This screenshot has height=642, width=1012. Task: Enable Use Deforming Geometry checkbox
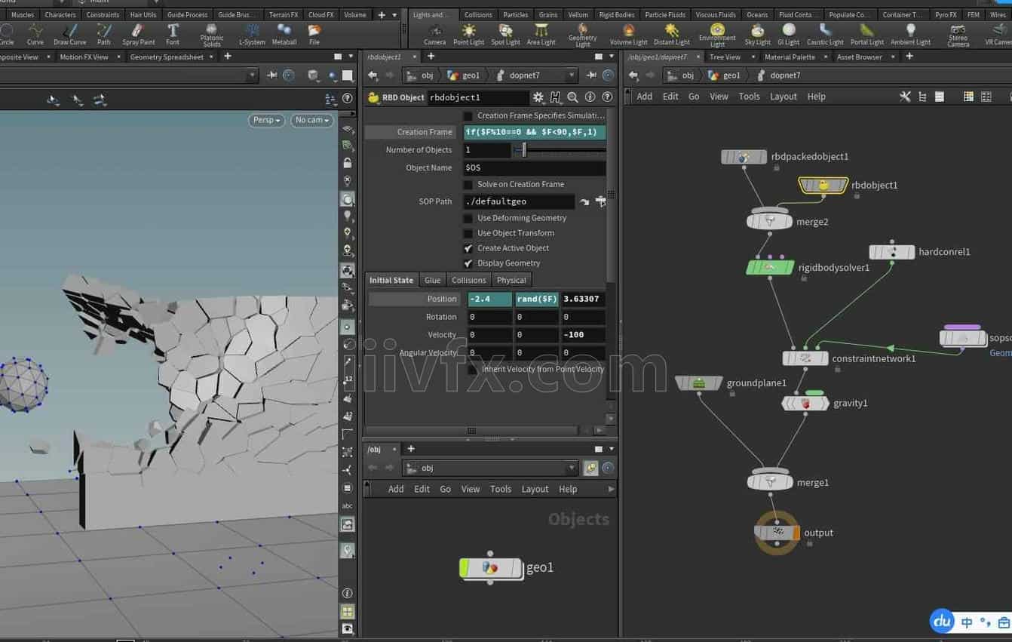point(468,218)
